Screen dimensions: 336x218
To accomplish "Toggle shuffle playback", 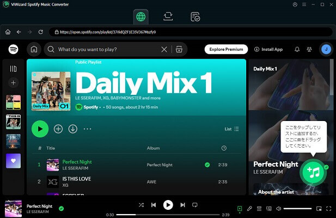I will 141,205.
